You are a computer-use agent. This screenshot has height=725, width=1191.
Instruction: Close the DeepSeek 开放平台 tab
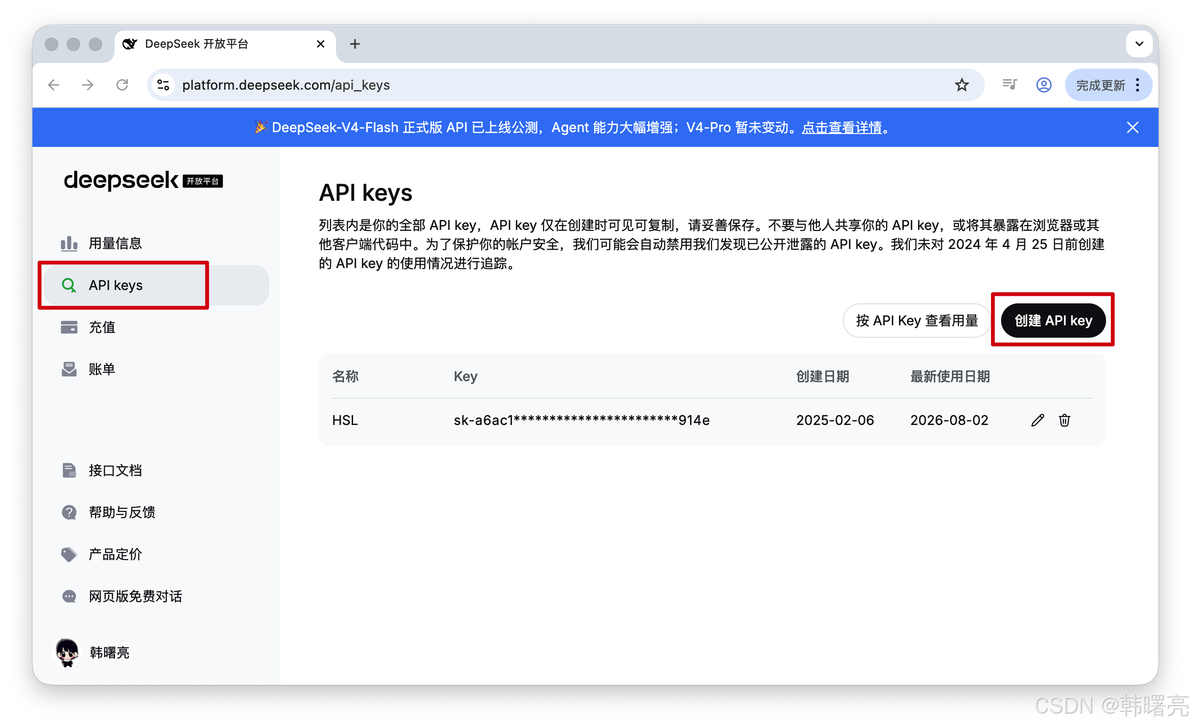click(321, 44)
